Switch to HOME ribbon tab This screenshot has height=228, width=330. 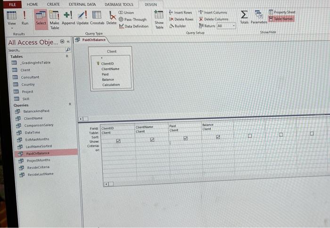point(33,4)
